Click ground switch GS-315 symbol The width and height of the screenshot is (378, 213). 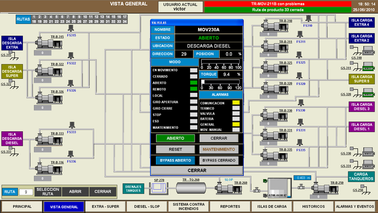(13, 56)
